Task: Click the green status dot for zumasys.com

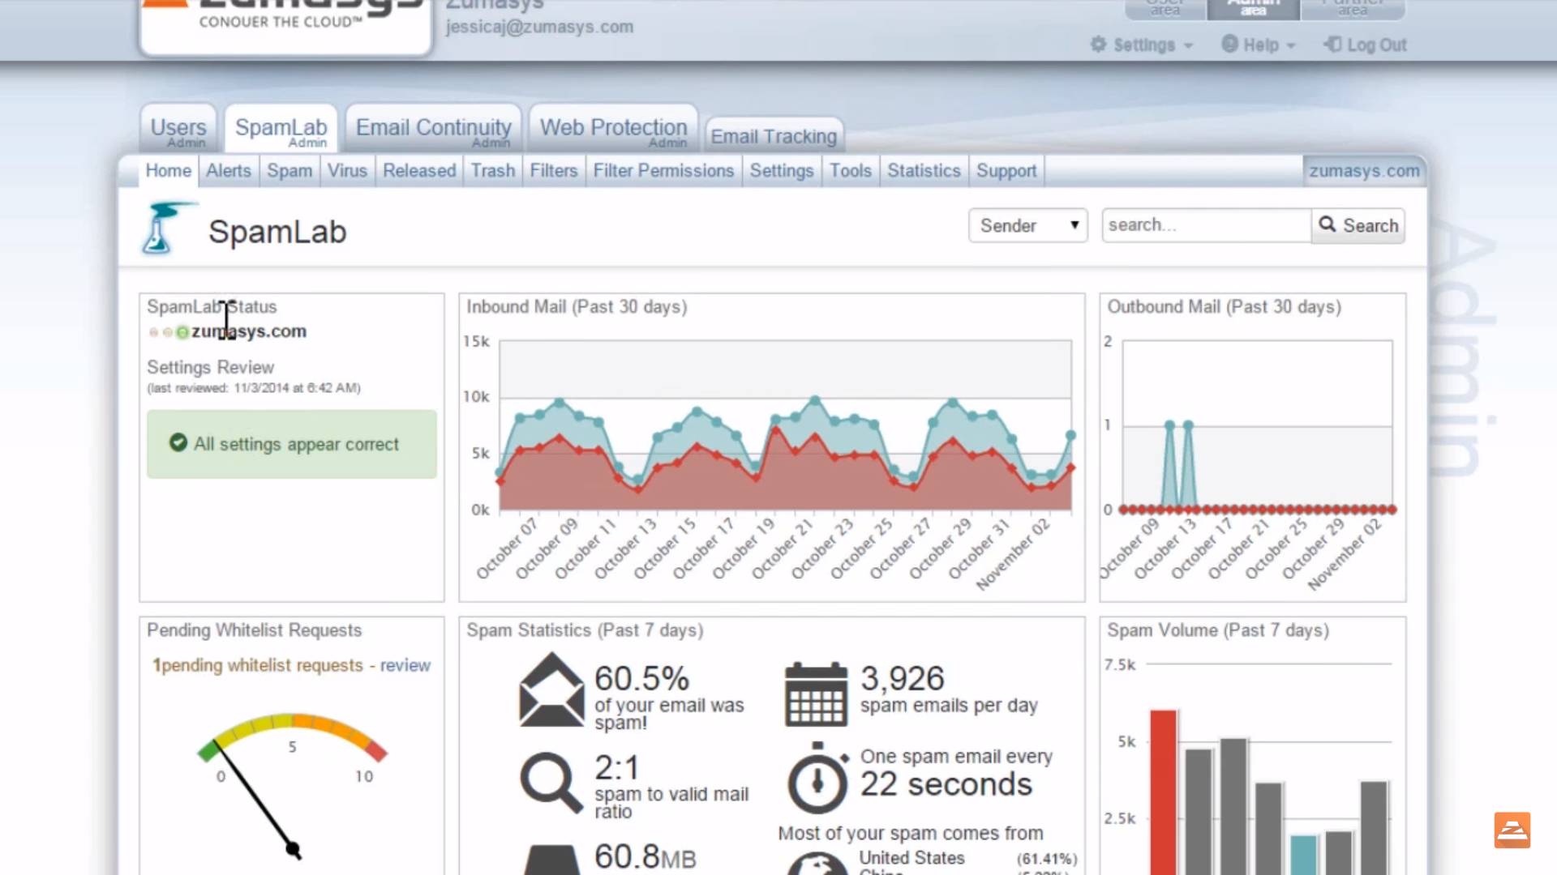Action: [x=182, y=332]
